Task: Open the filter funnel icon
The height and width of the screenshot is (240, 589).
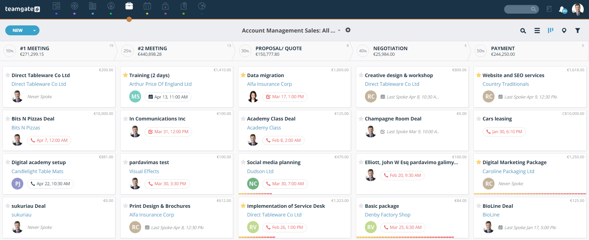Action: [577, 30]
